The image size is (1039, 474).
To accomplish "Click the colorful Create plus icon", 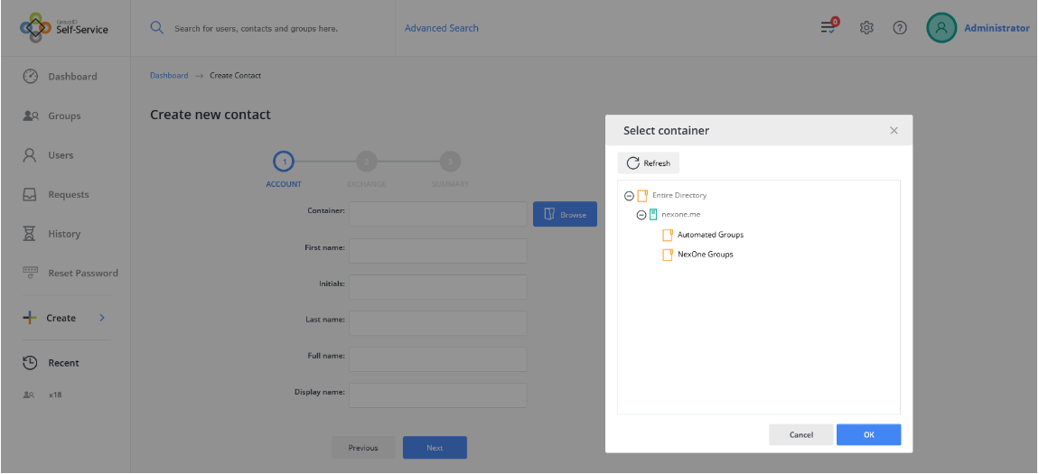I will tap(30, 318).
